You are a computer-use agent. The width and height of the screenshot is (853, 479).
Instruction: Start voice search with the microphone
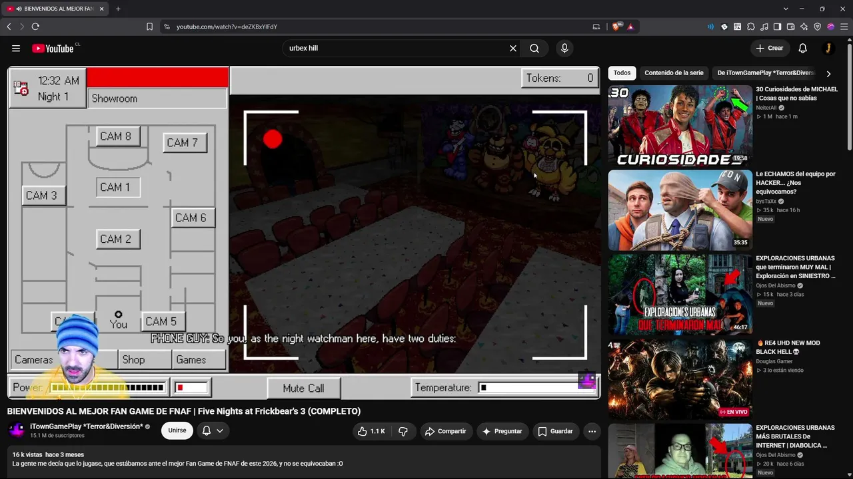564,48
